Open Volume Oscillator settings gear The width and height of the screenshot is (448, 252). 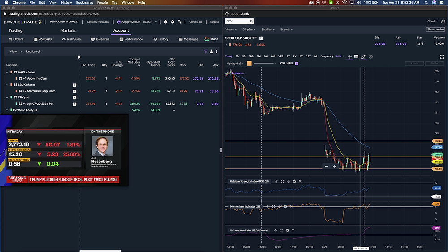click(x=287, y=231)
